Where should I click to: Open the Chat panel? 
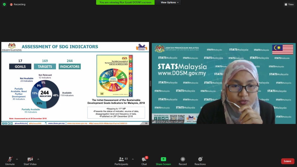pos(144,161)
